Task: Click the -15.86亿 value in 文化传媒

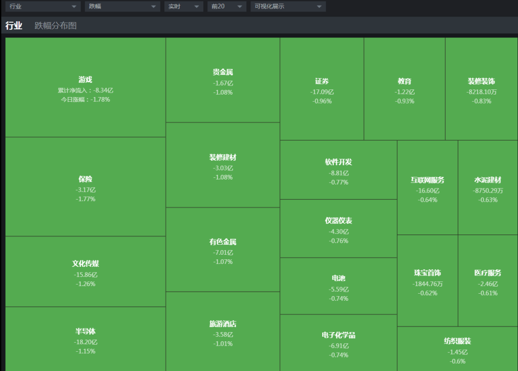Action: pos(85,275)
